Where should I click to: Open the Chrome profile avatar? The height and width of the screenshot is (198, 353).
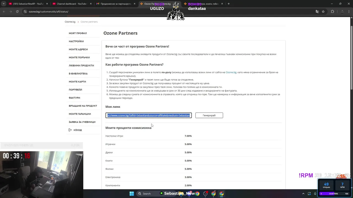pyautogui.click(x=342, y=12)
